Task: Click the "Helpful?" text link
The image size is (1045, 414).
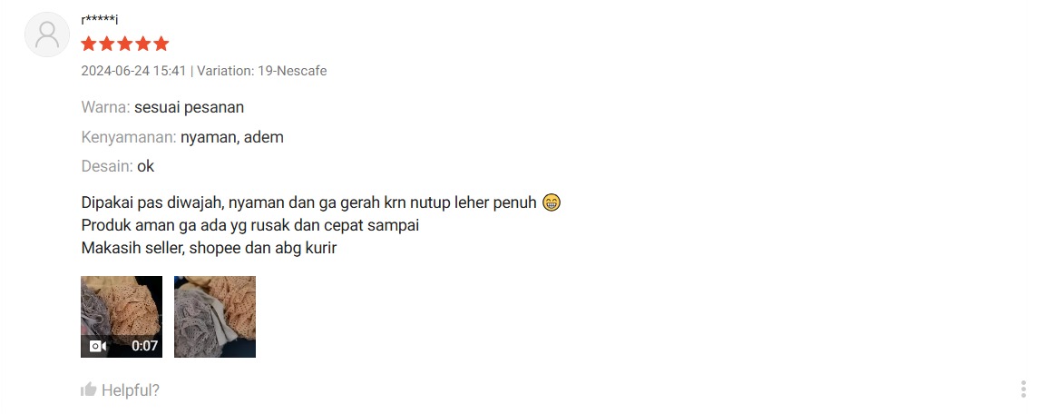Action: point(131,390)
